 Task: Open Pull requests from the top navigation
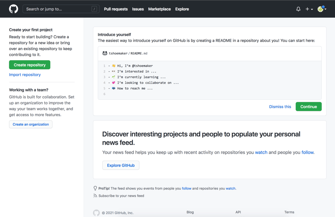pos(116,9)
